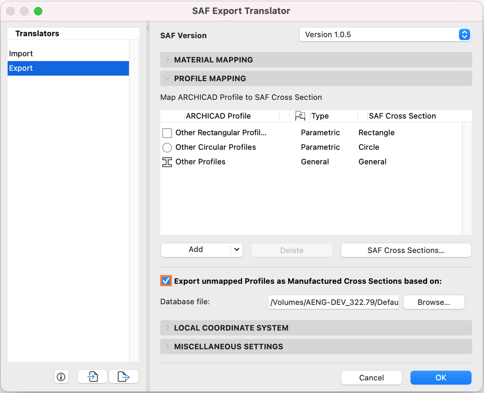Collapse the translators side panel arrow

pos(148,28)
